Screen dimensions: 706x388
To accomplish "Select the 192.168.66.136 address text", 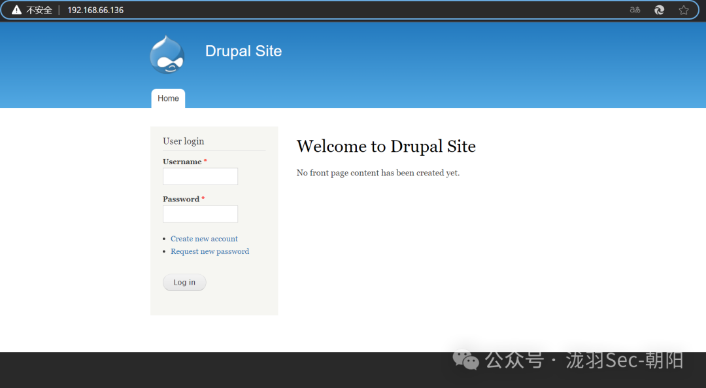I will (x=95, y=10).
